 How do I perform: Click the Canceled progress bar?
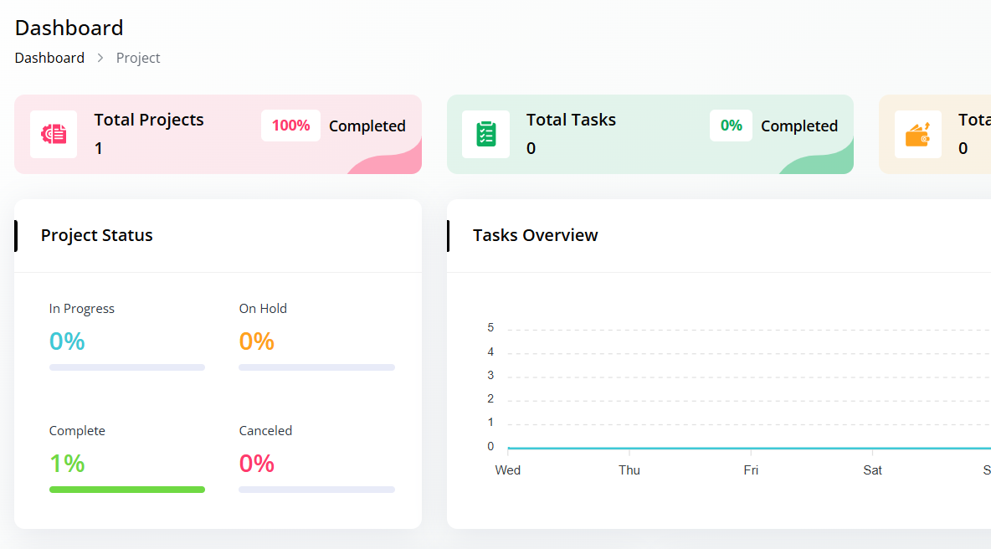[316, 490]
